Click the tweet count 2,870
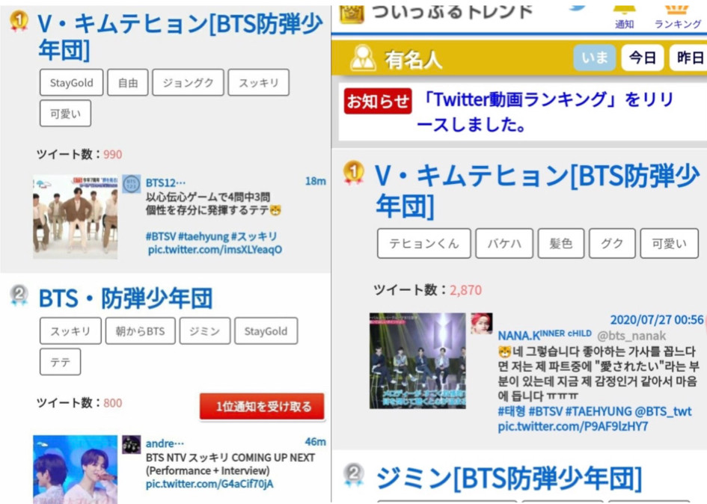Screen dimensions: 707x504 click(466, 290)
